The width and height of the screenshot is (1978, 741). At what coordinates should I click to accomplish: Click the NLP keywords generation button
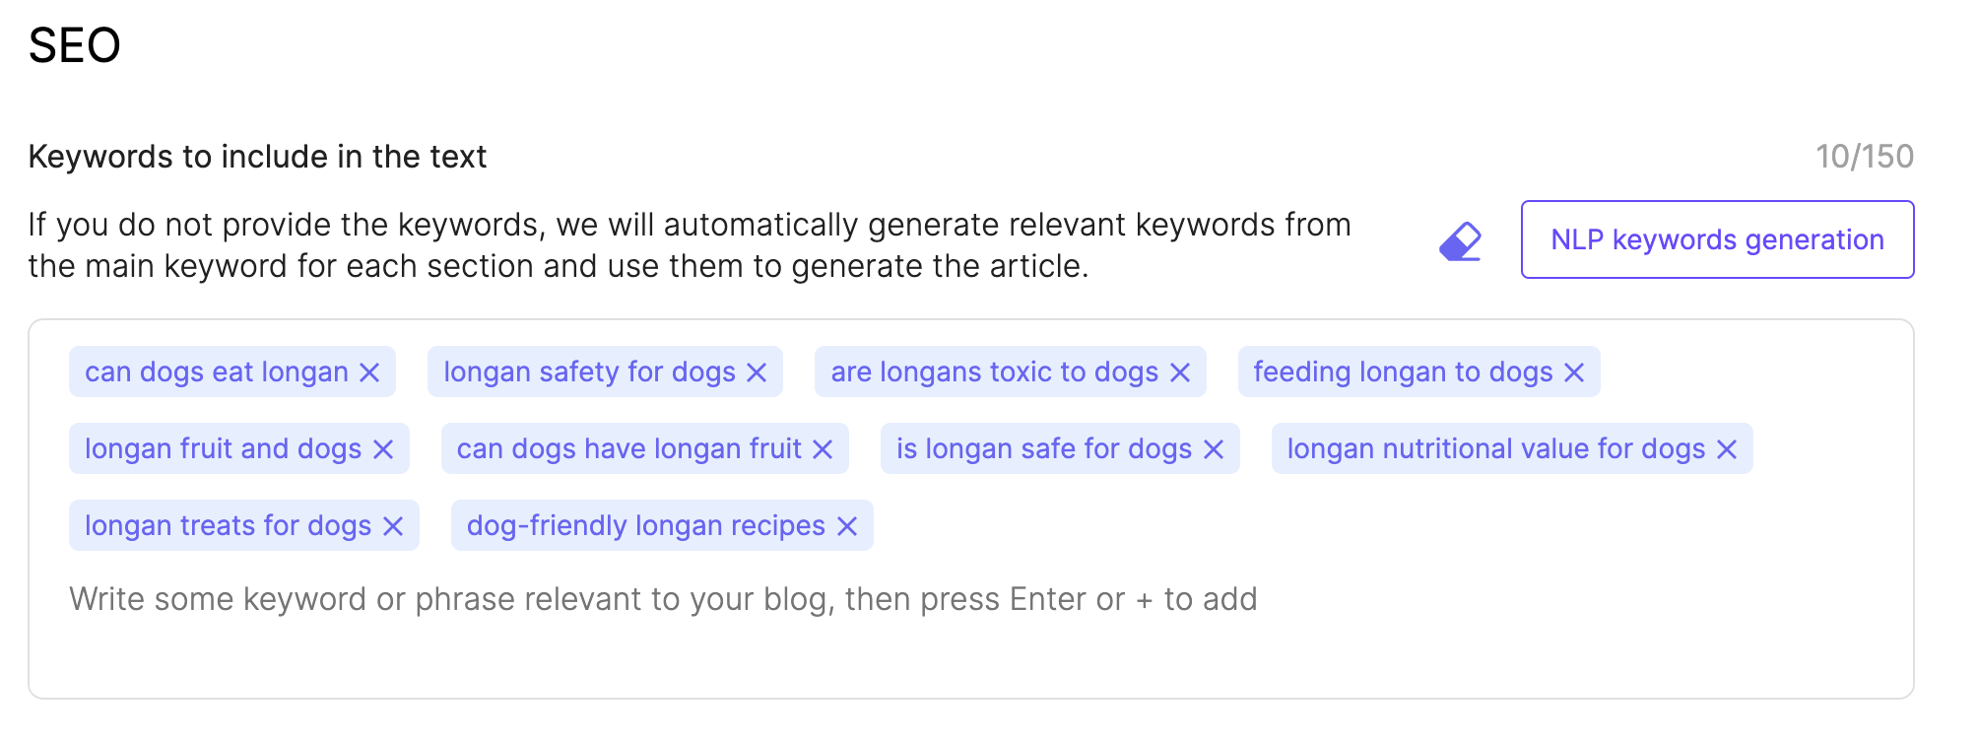click(x=1717, y=239)
